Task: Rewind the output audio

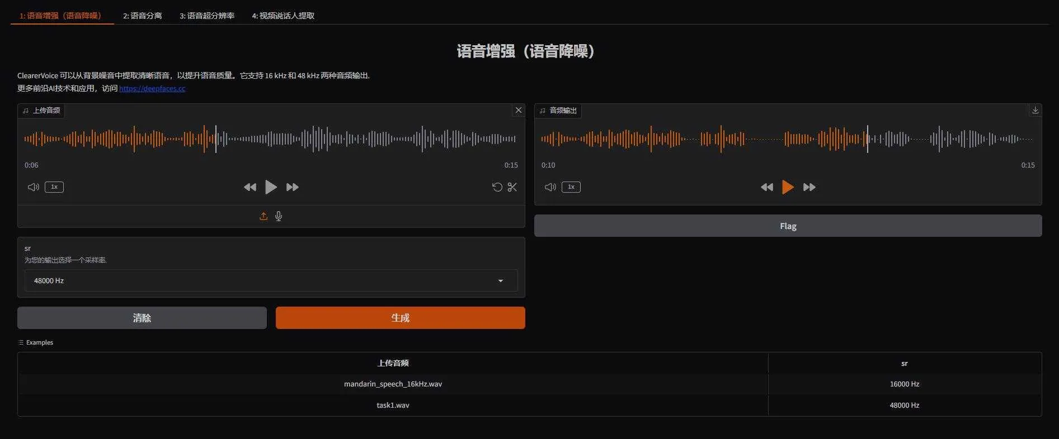Action: [x=767, y=187]
